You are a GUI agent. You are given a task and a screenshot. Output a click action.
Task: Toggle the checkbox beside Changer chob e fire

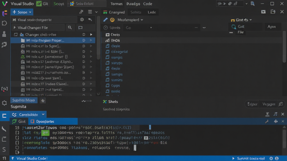click(16, 34)
